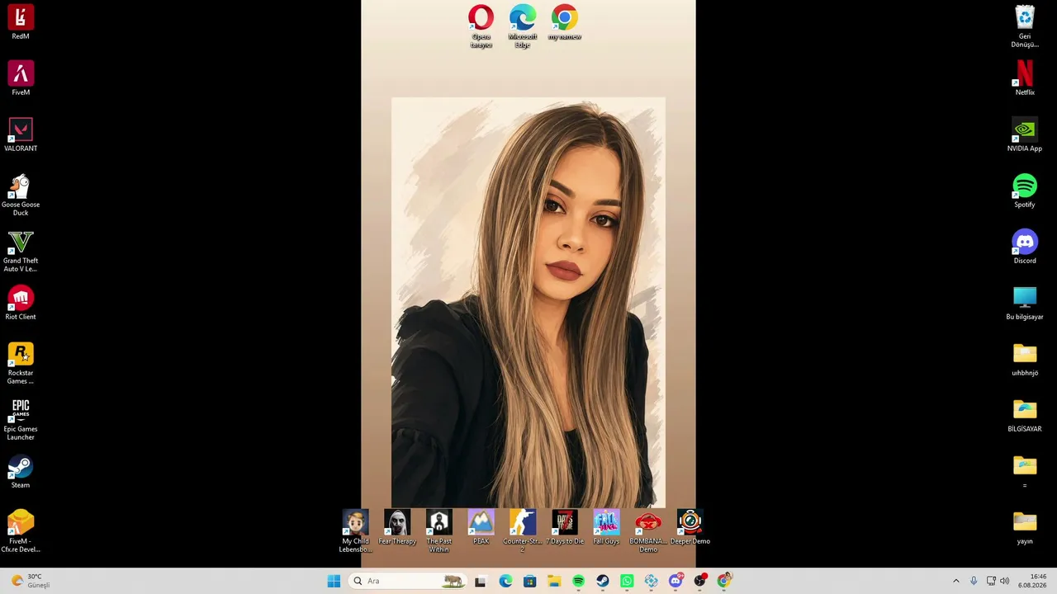Select the folder named with an equals sign
The height and width of the screenshot is (594, 1057).
point(1025,471)
